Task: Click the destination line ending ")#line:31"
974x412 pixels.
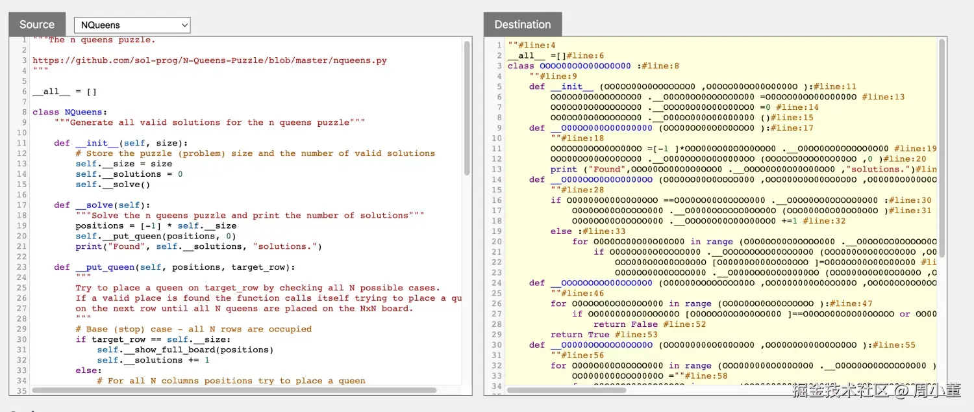Action: tap(752, 211)
